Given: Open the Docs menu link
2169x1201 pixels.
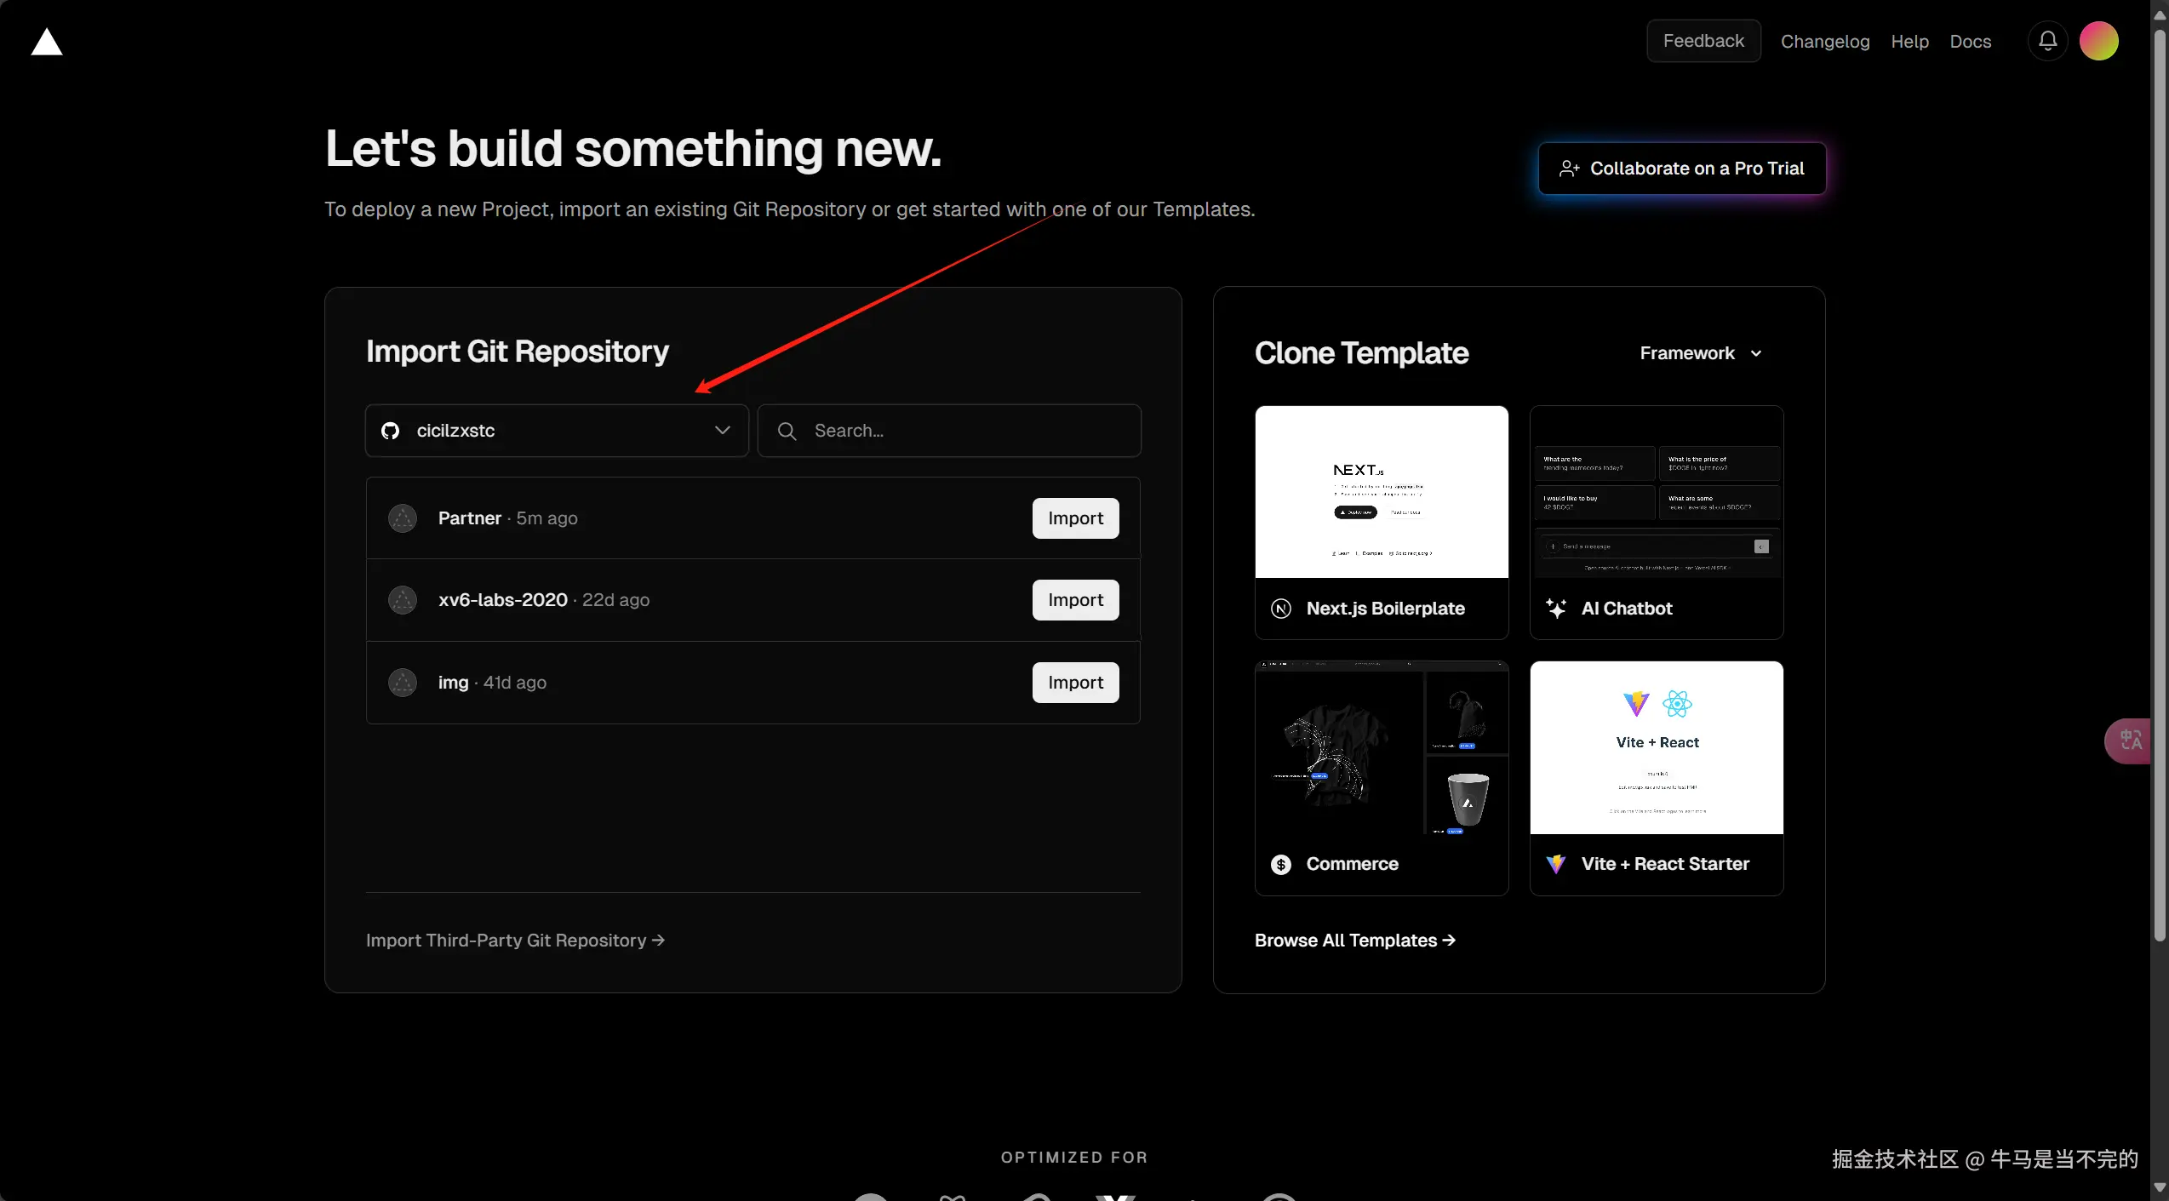Looking at the screenshot, I should point(1970,42).
